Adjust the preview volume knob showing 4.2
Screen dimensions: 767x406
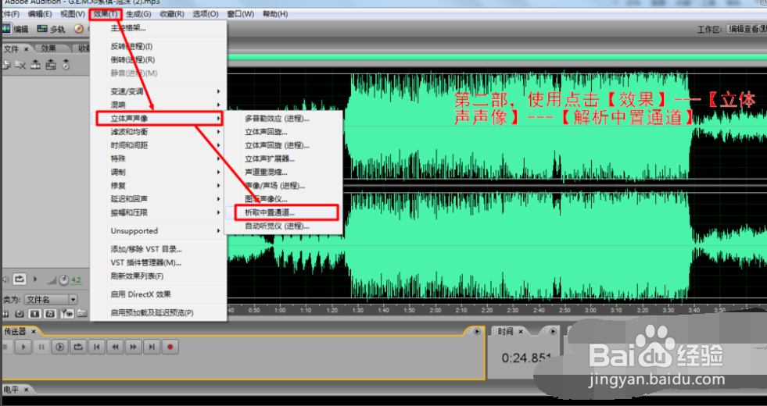[x=64, y=280]
